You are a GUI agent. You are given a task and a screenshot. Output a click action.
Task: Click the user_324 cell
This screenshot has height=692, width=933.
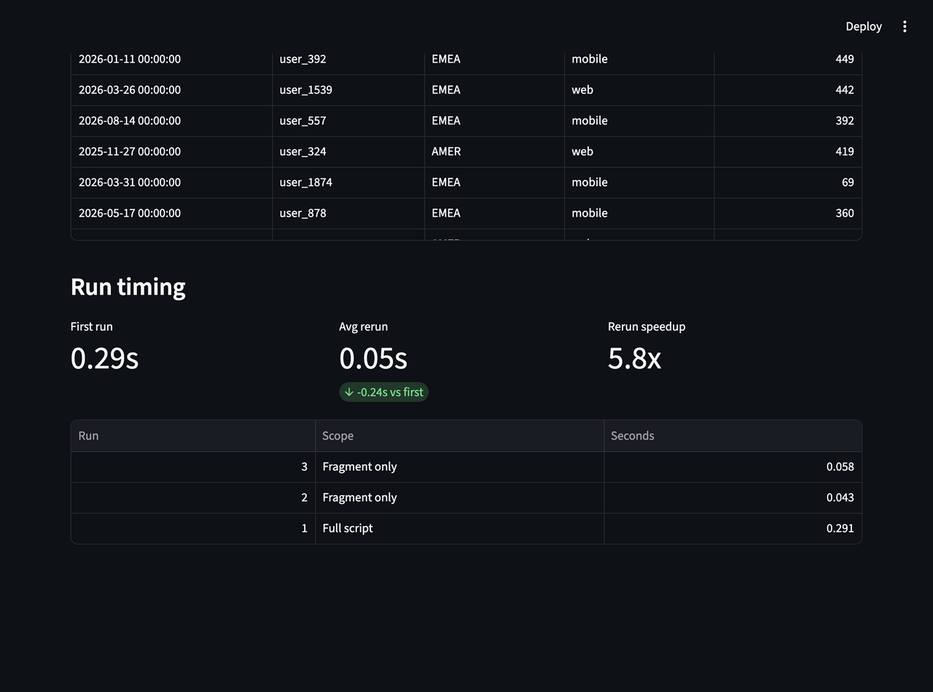click(348, 152)
